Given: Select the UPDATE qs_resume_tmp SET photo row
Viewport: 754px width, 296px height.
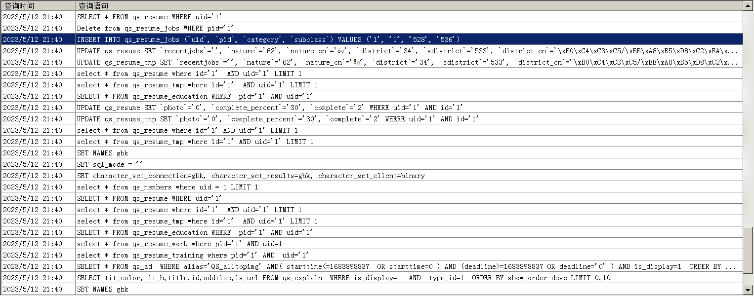Looking at the screenshot, I should (278, 119).
